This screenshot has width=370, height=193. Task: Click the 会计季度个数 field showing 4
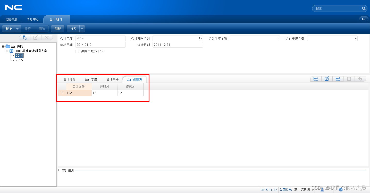332,38
